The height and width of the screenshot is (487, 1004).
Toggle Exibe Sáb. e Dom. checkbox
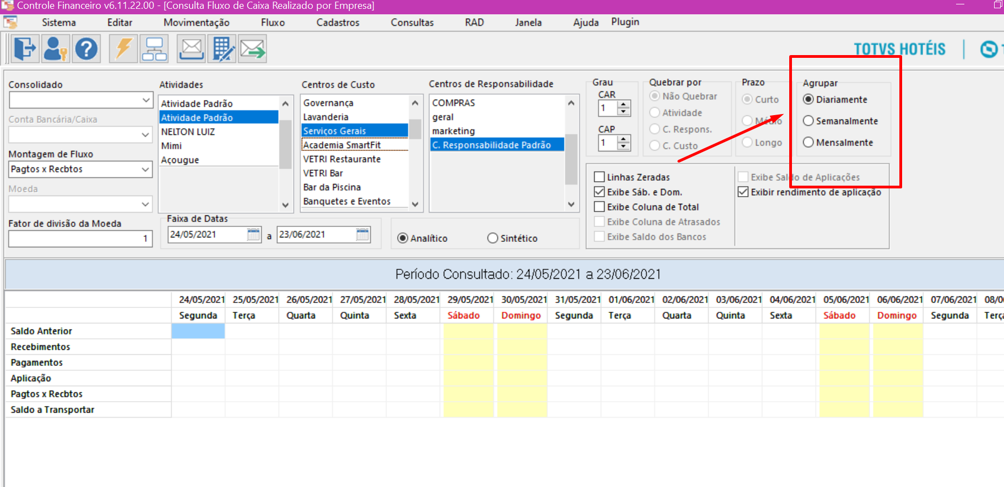638,192
